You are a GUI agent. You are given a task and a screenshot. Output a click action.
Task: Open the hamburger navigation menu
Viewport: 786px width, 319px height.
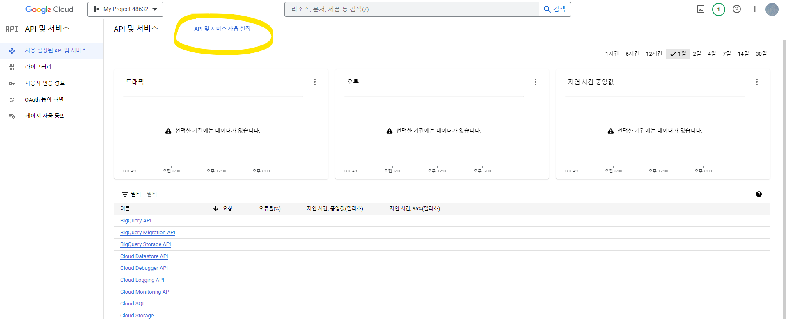[x=13, y=9]
